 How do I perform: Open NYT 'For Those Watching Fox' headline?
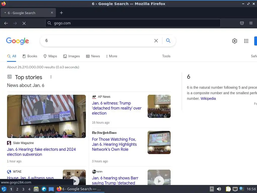(114, 144)
